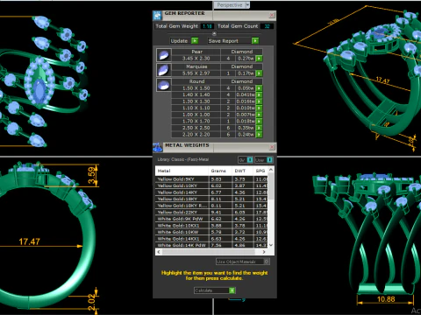
Task: Toggle the User library cyan switch
Action: click(x=269, y=160)
